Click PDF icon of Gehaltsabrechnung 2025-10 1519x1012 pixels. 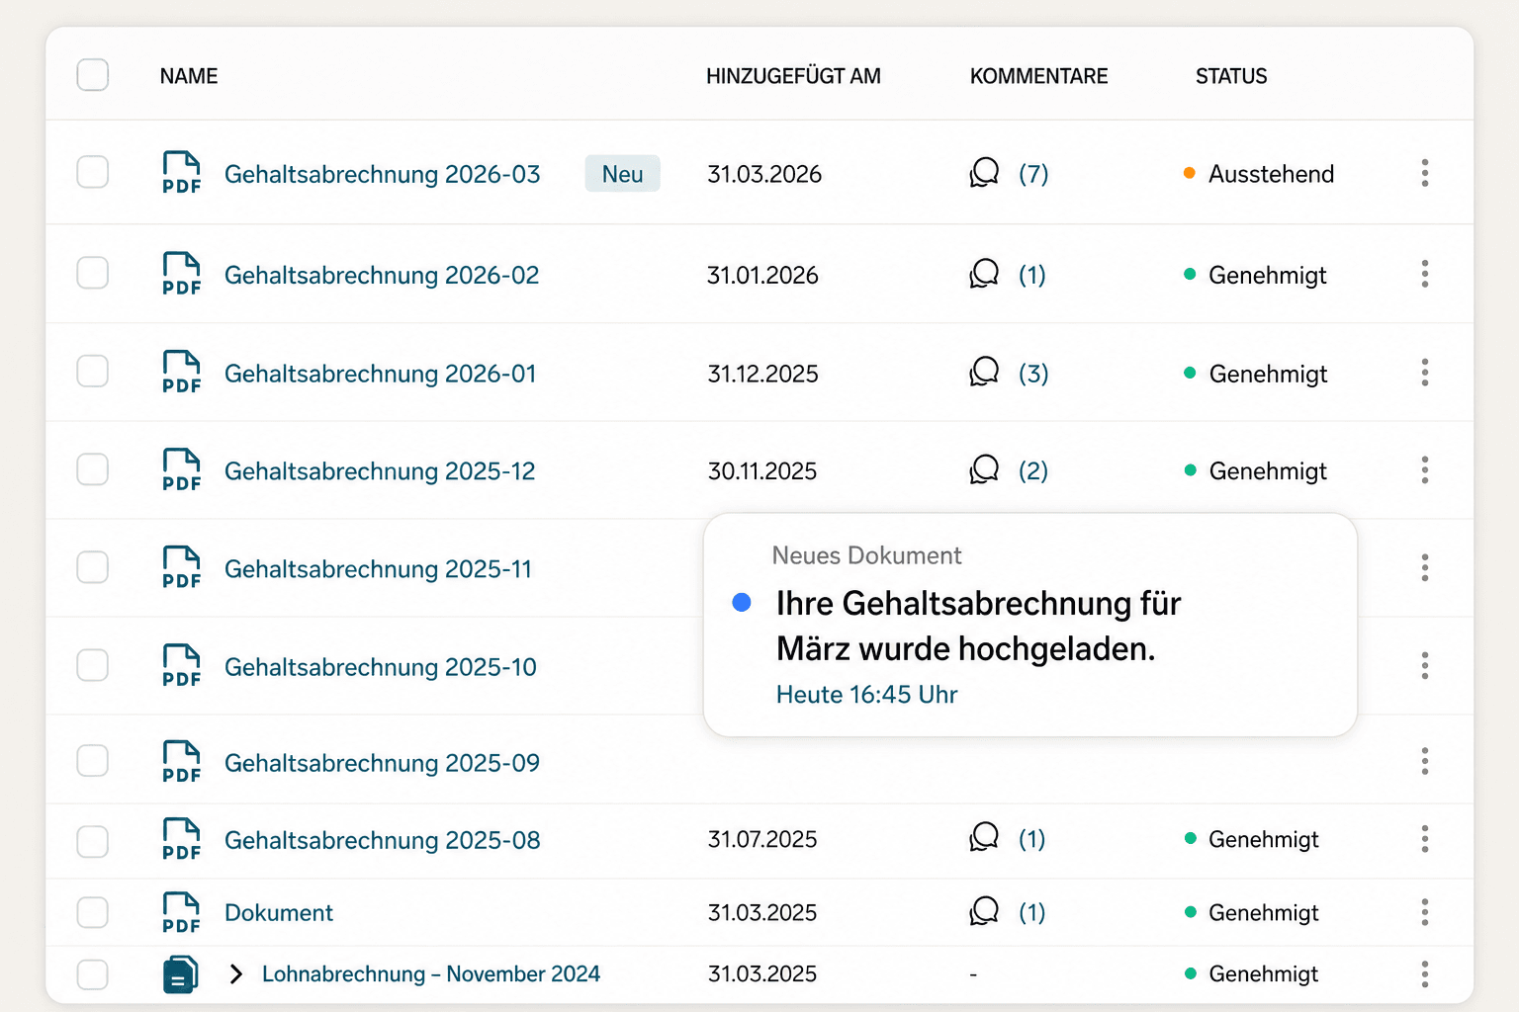[182, 666]
